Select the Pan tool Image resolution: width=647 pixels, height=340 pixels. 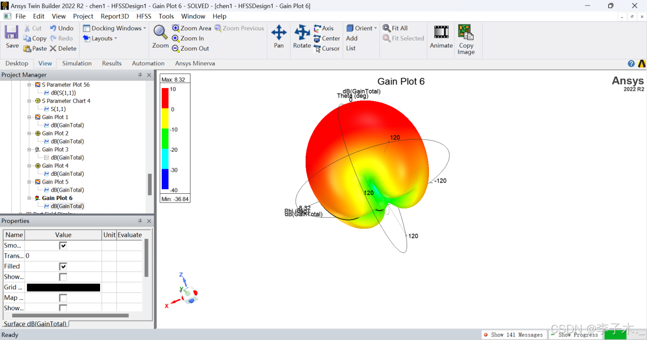(279, 36)
